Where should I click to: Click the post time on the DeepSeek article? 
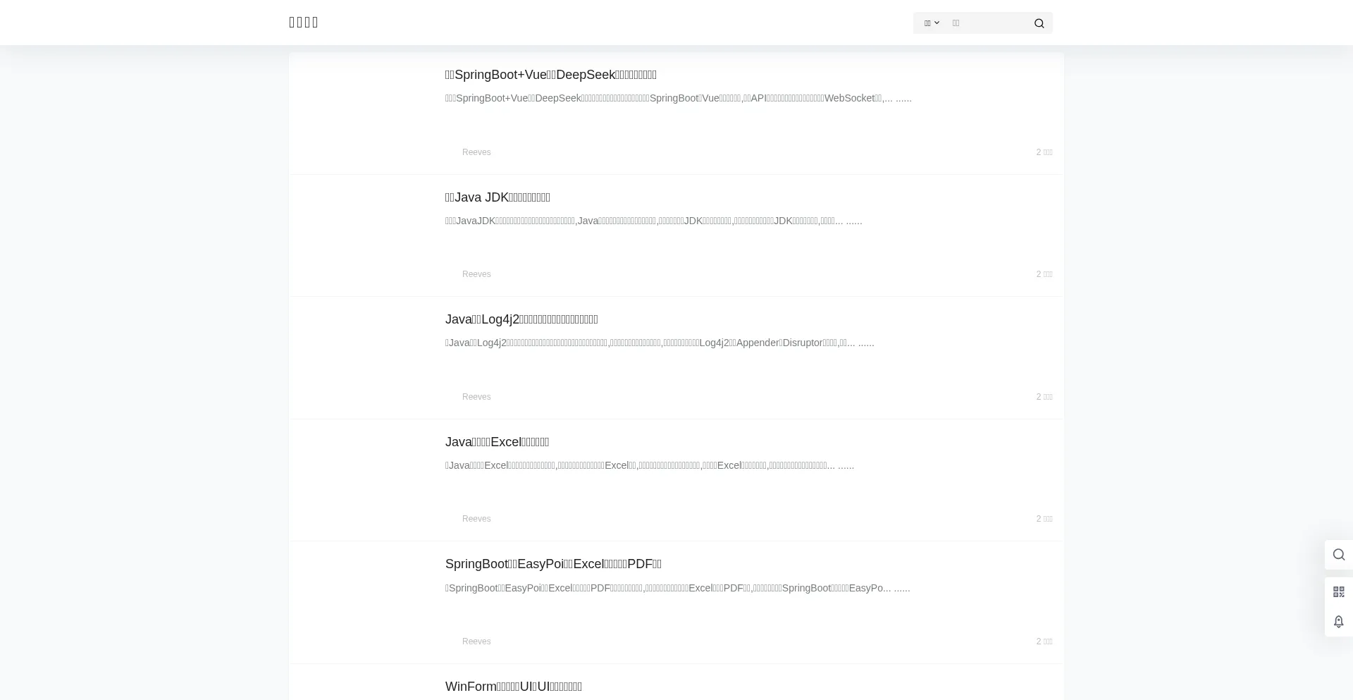(x=1044, y=152)
